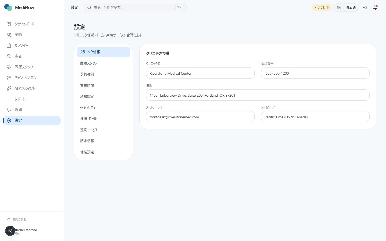Image resolution: width=386 pixels, height=241 pixels.
Task: Click the 患者 patients icon
Action: tap(9, 56)
